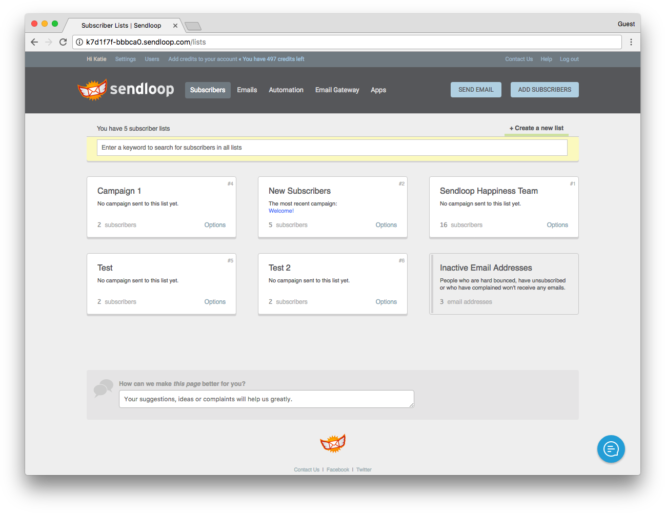Image resolution: width=665 pixels, height=513 pixels.
Task: Open Options for the Test list
Action: (x=215, y=302)
